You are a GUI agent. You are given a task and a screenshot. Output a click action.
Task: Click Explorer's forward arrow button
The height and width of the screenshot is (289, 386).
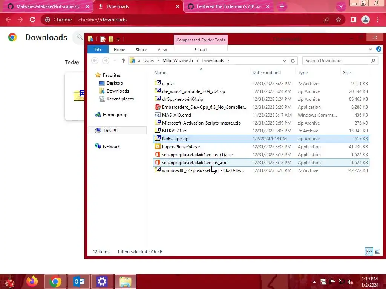click(106, 61)
